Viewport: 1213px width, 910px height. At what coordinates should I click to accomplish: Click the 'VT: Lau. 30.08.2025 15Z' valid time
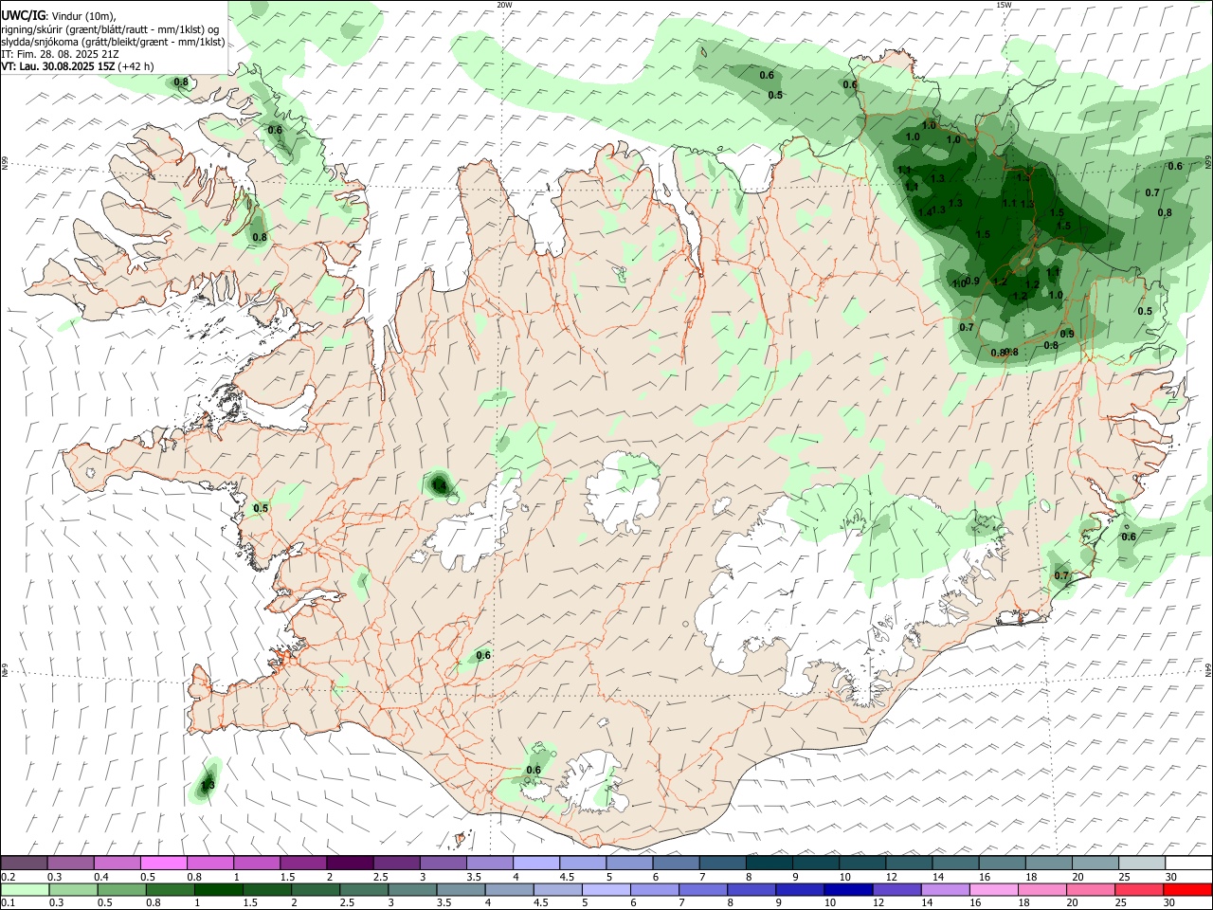pos(58,66)
